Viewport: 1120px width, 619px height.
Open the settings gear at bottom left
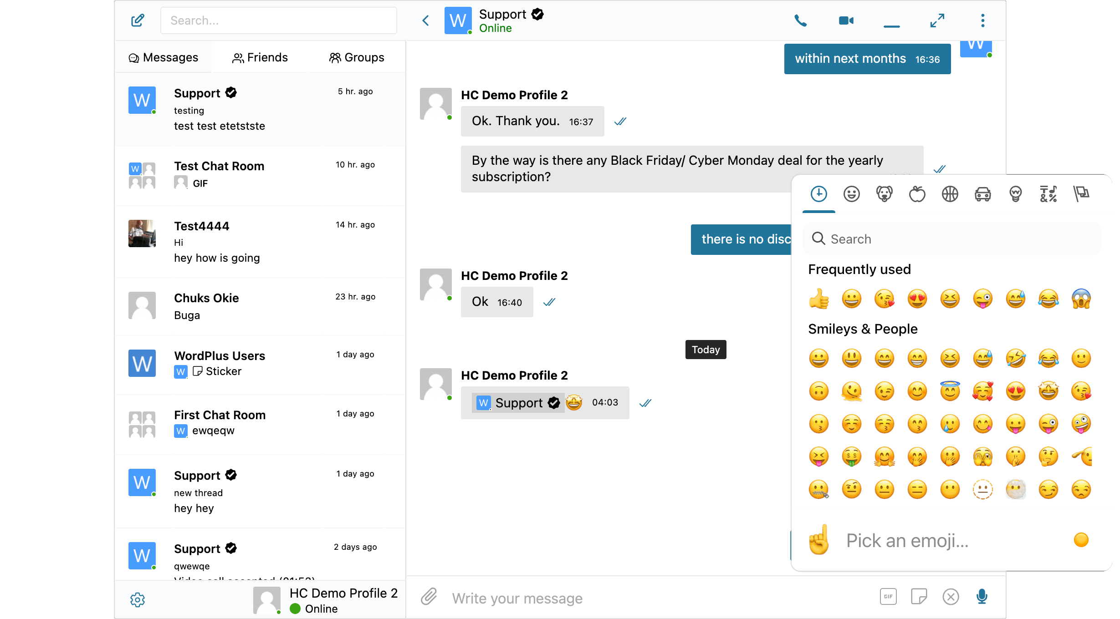137,599
